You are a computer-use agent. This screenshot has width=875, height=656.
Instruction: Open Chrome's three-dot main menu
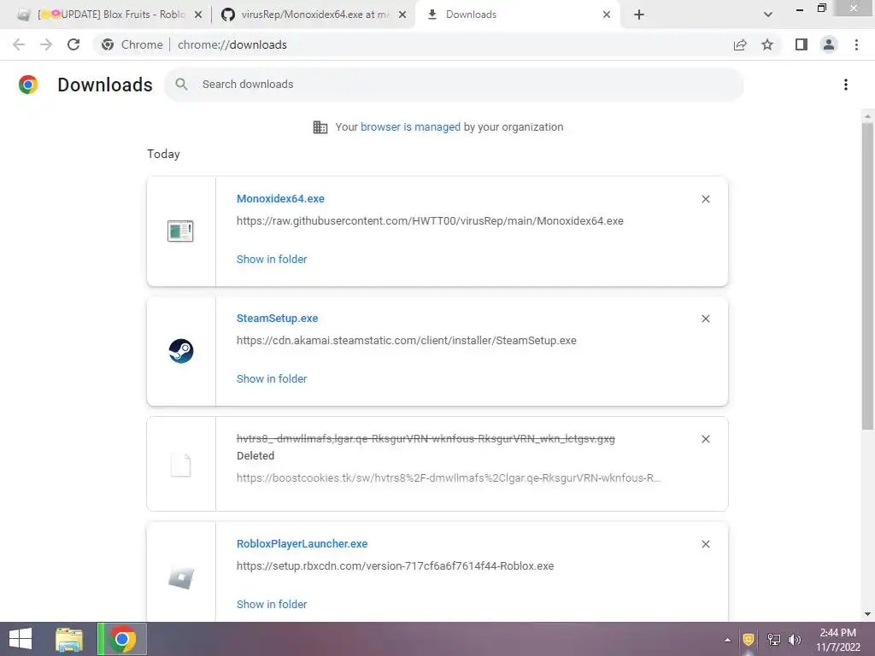(856, 44)
